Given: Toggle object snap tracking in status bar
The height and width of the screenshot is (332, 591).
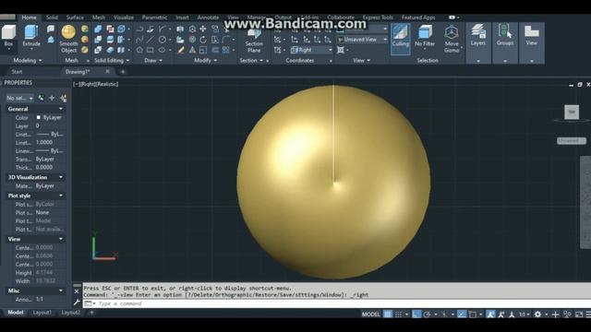Looking at the screenshot, I should [x=462, y=314].
